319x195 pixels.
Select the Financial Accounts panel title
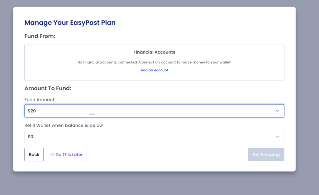coord(154,52)
